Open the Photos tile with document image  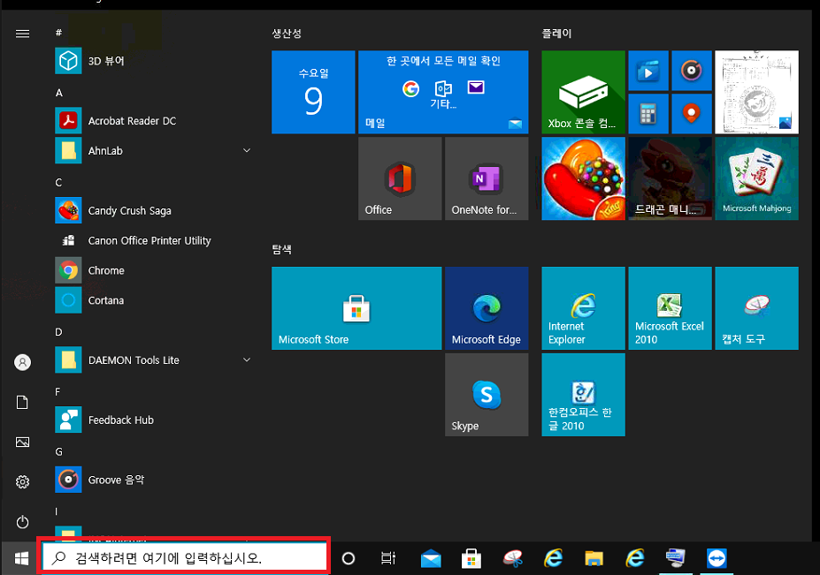click(756, 92)
